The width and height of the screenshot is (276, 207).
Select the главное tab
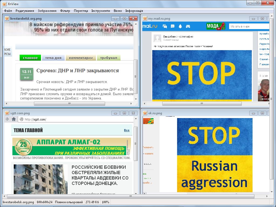click(30, 58)
